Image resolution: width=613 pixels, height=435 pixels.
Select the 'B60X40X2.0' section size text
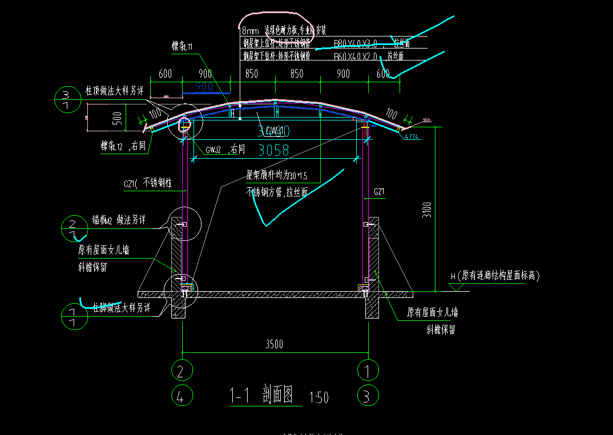[356, 57]
